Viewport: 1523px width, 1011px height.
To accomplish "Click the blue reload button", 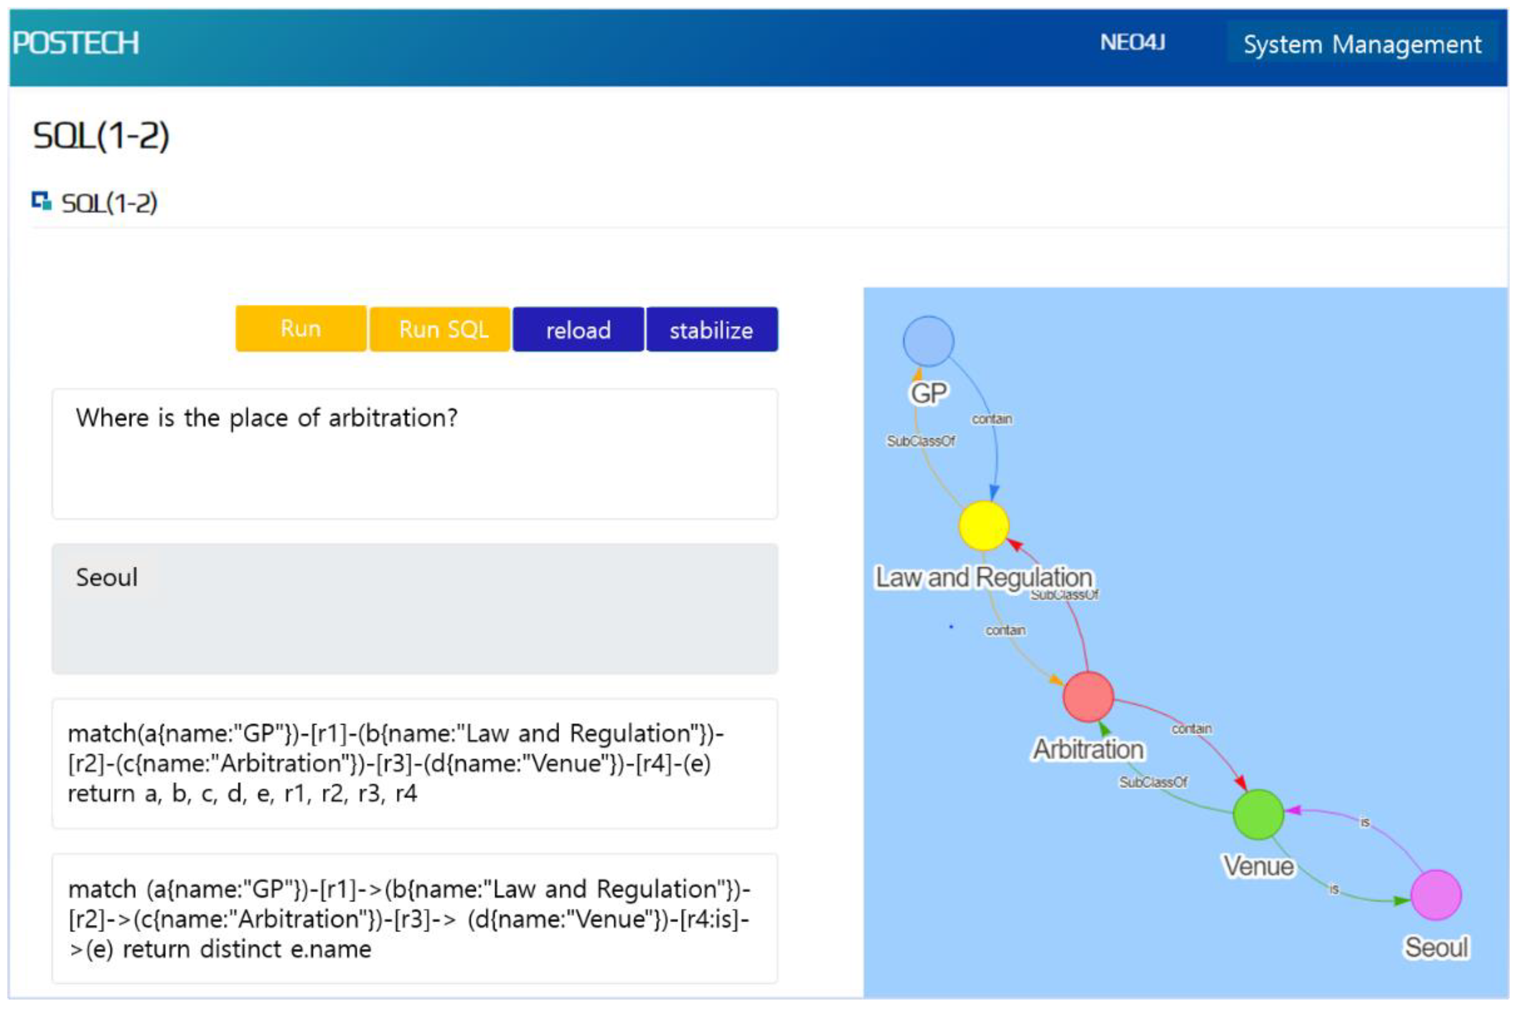I will 578,330.
